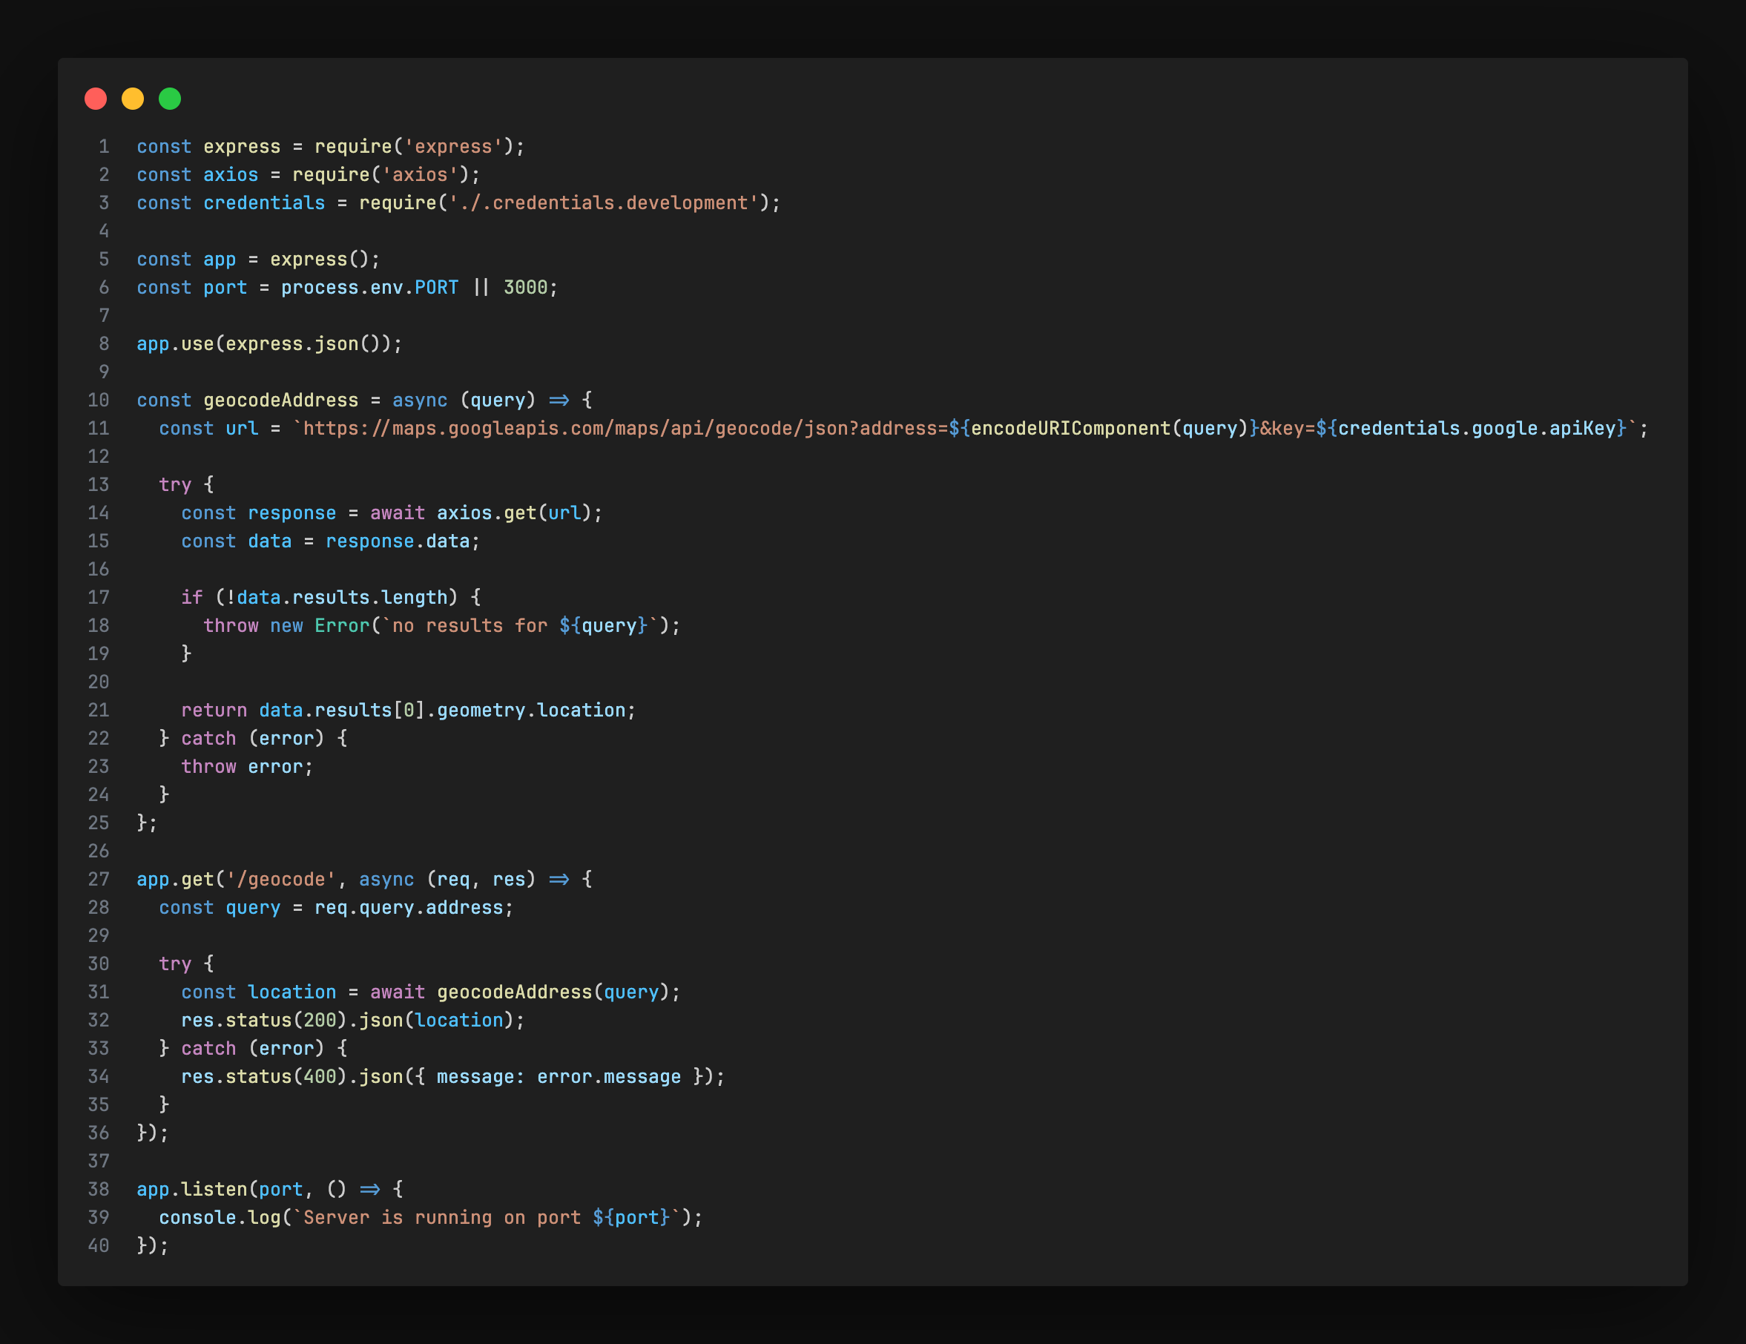
Task: Click credentials.google.apiKey in the template string
Action: 1477,429
